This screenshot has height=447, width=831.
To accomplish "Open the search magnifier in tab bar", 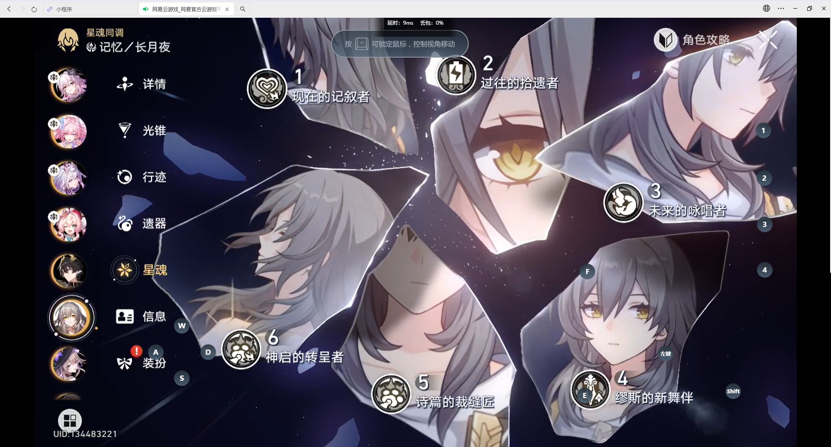I will click(x=243, y=9).
